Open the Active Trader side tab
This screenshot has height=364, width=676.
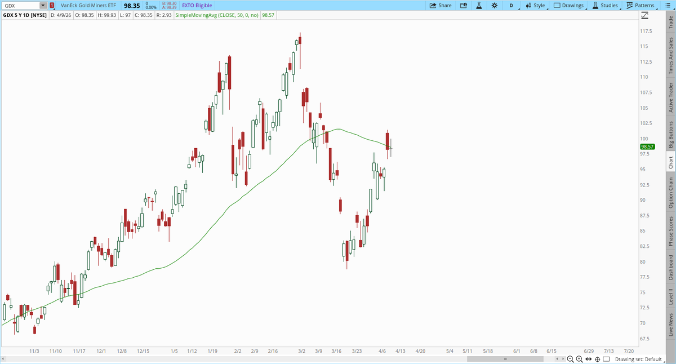coord(670,97)
